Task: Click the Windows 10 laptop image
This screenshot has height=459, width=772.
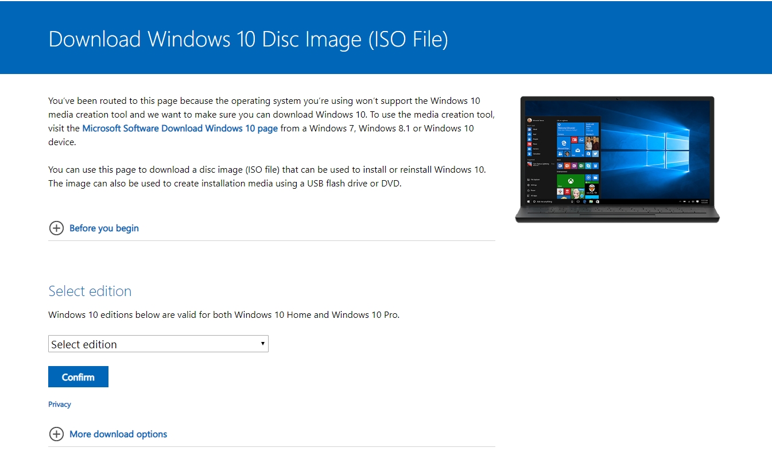Action: click(x=617, y=159)
